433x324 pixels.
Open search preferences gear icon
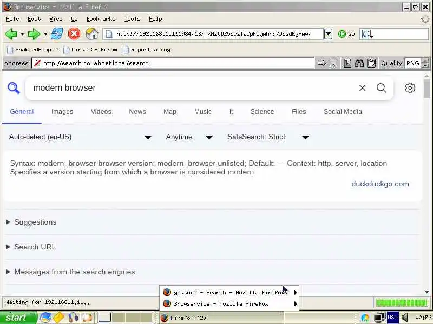tap(410, 88)
